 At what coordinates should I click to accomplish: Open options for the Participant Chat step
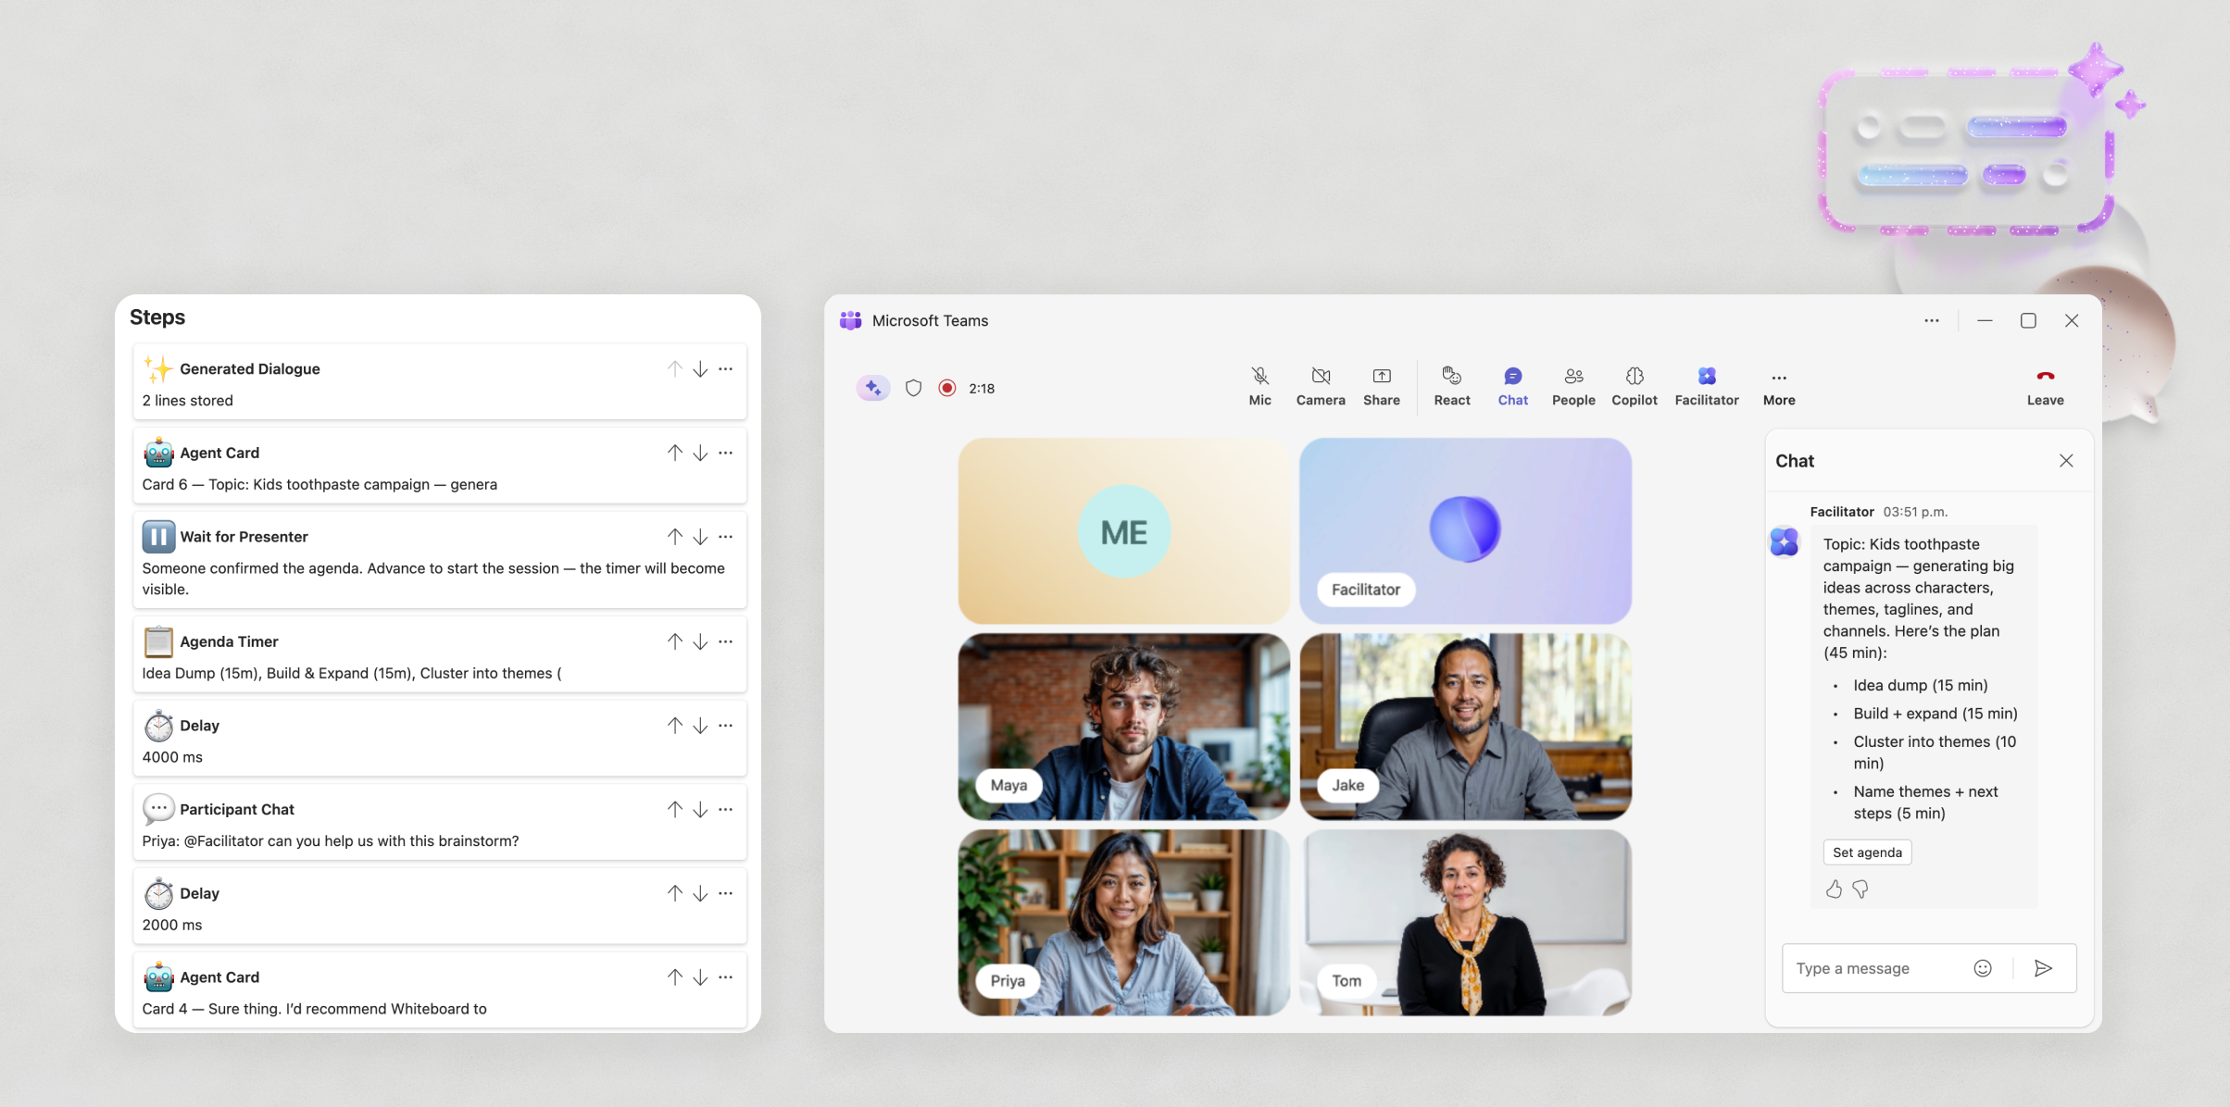coord(726,810)
